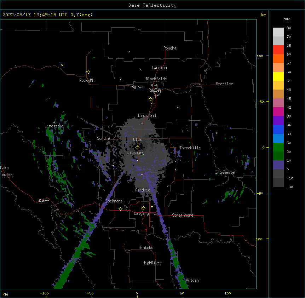Image resolution: width=305 pixels, height=298 pixels.
Task: Click the Sundre city label
Action: tap(103, 138)
